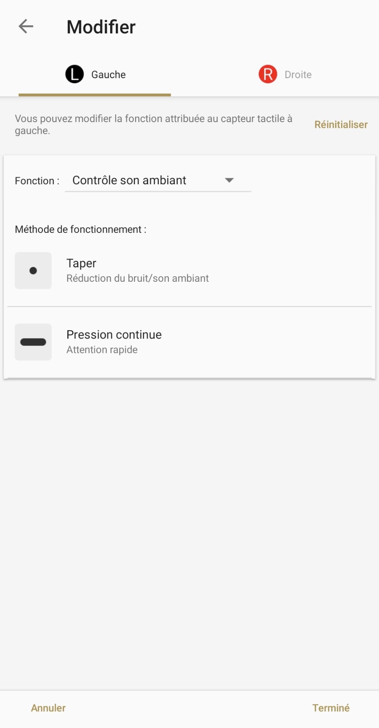
Task: Click the black L circle icon
Action: pyautogui.click(x=75, y=74)
